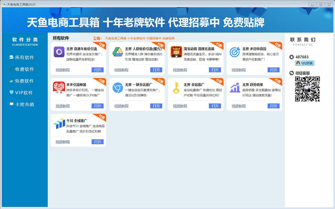View 视频教程 for 无界 一键全店推广
Screen dimensions: 335x209
point(121,106)
